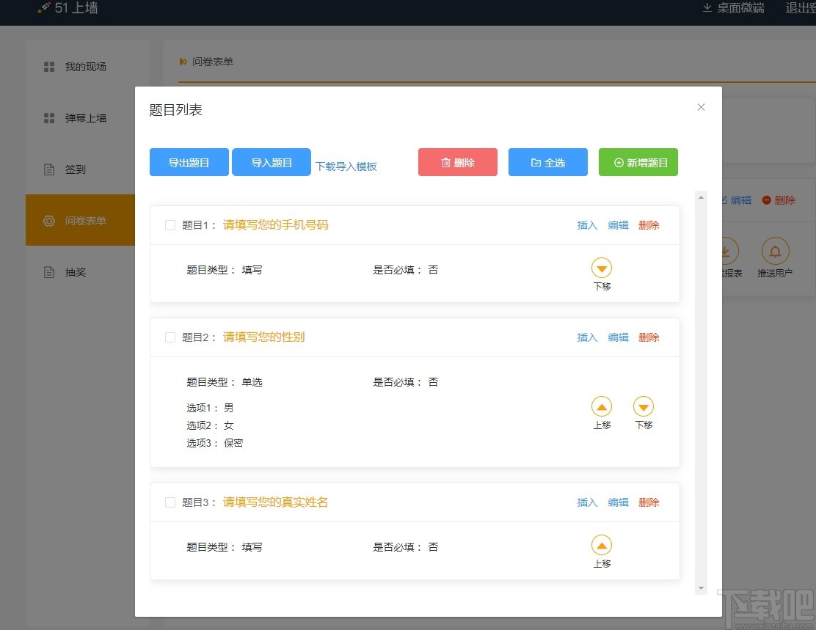Move 题目1 down using the 下移 arrow icon

[x=602, y=268]
